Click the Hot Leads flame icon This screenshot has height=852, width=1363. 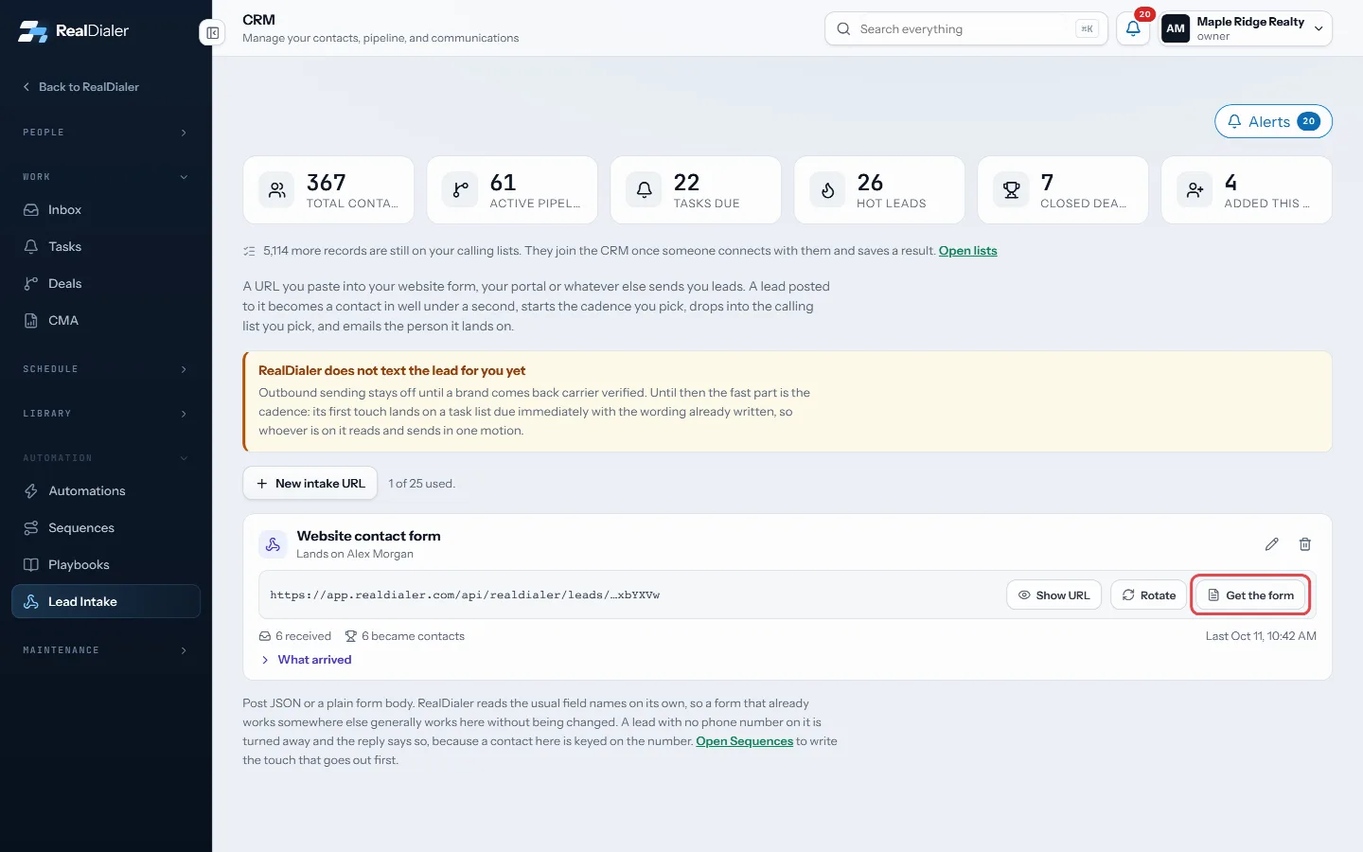point(827,190)
